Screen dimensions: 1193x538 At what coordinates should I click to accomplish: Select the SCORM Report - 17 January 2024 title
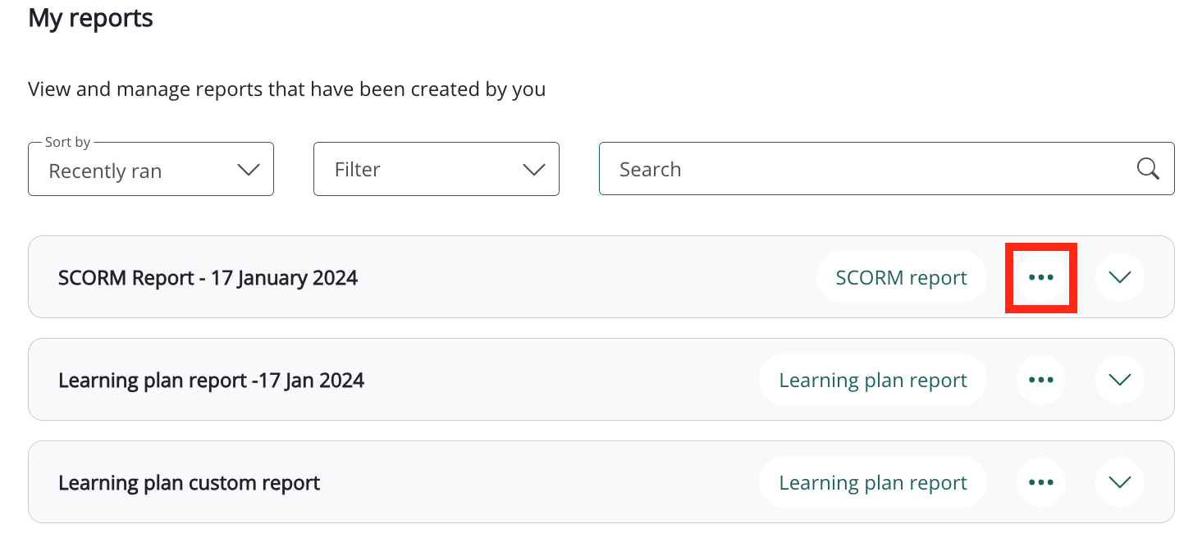[208, 278]
